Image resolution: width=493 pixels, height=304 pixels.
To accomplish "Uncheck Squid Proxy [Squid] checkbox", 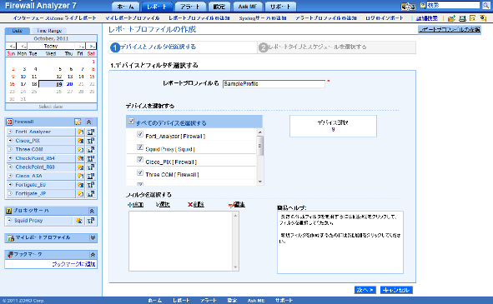I will [140, 147].
